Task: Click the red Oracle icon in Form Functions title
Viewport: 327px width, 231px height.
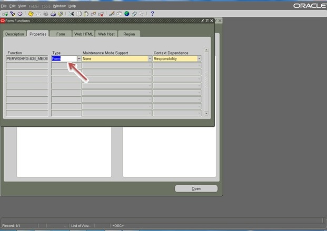Action: [x=3, y=21]
